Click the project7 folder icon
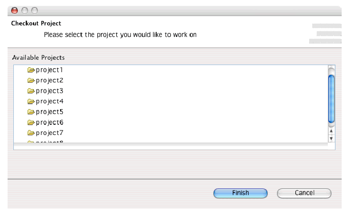 [x=31, y=132]
